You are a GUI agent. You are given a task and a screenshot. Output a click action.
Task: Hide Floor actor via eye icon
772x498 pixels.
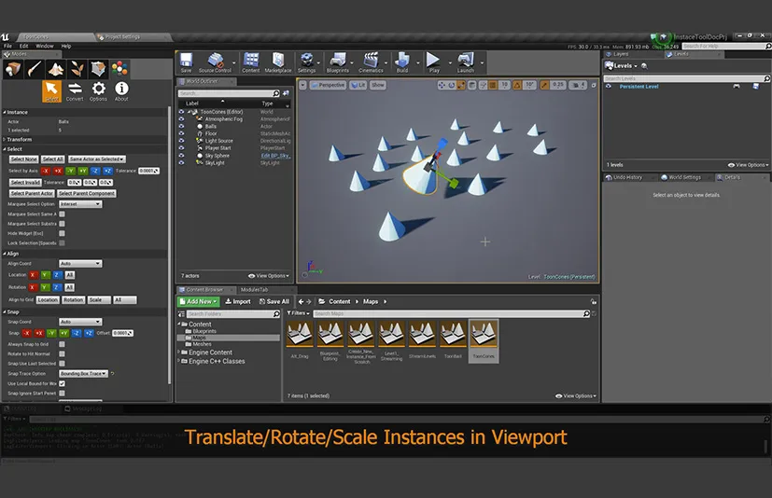(181, 133)
